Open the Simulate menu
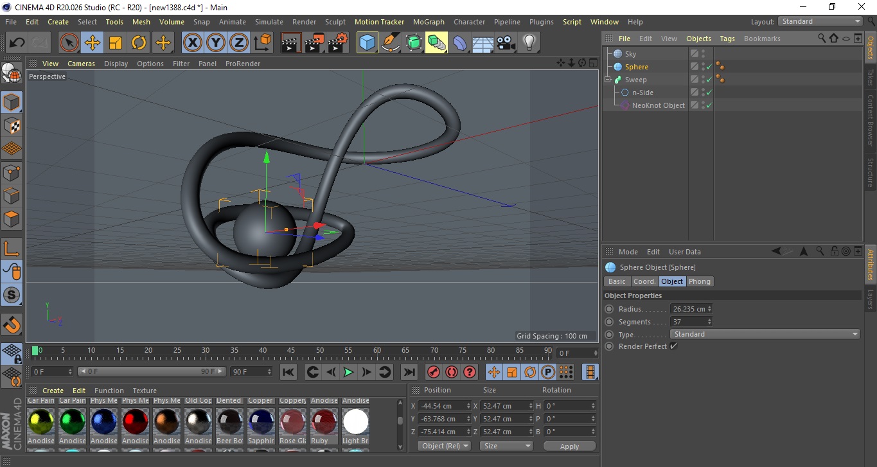Viewport: 877px width, 467px height. click(269, 22)
